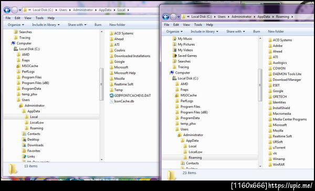315x191 pixels.
Task: Open File menu in Local window
Action: (8, 18)
